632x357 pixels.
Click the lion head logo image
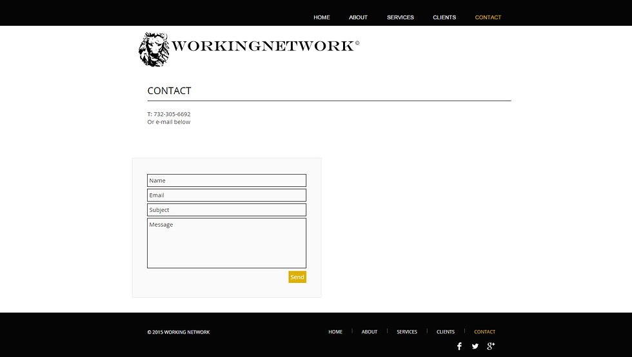click(153, 49)
